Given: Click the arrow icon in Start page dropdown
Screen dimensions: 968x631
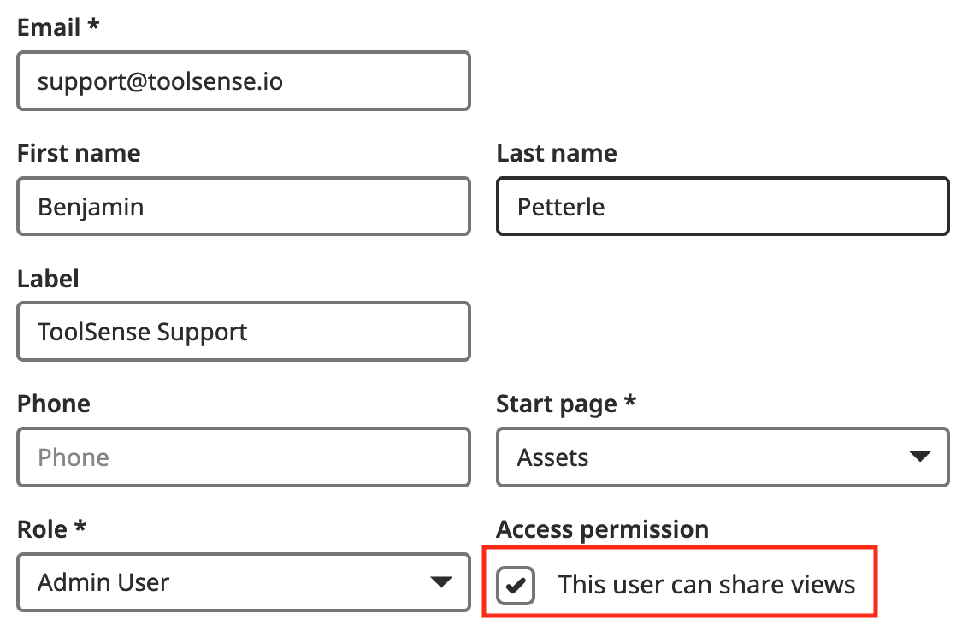Looking at the screenshot, I should click(919, 457).
